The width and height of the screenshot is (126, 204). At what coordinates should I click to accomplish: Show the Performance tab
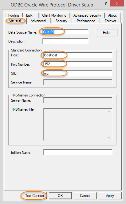(86, 21)
